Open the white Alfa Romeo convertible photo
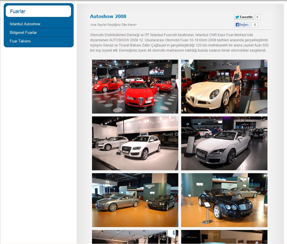 pyautogui.click(x=224, y=87)
